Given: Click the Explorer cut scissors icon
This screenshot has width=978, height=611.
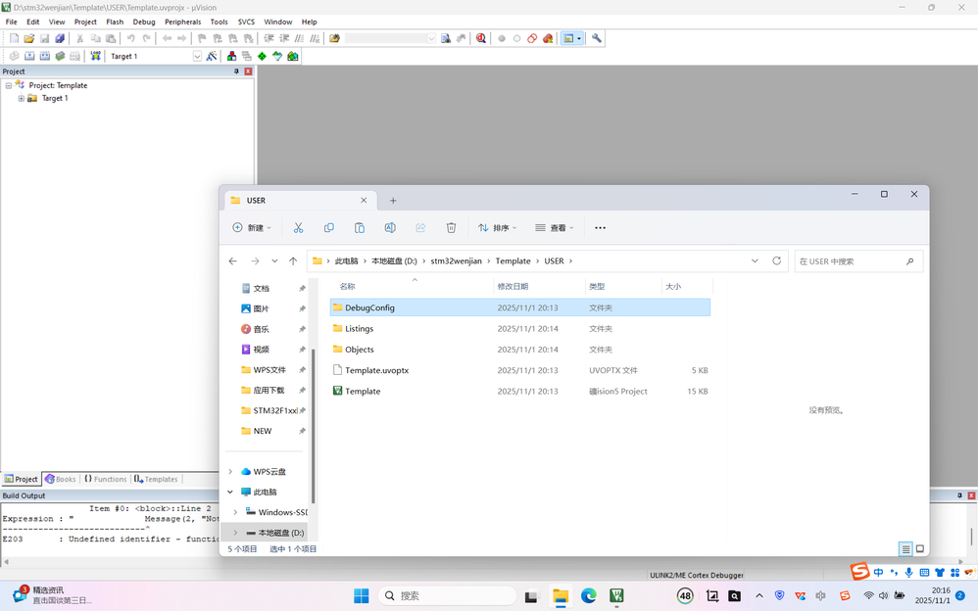Looking at the screenshot, I should 298,227.
